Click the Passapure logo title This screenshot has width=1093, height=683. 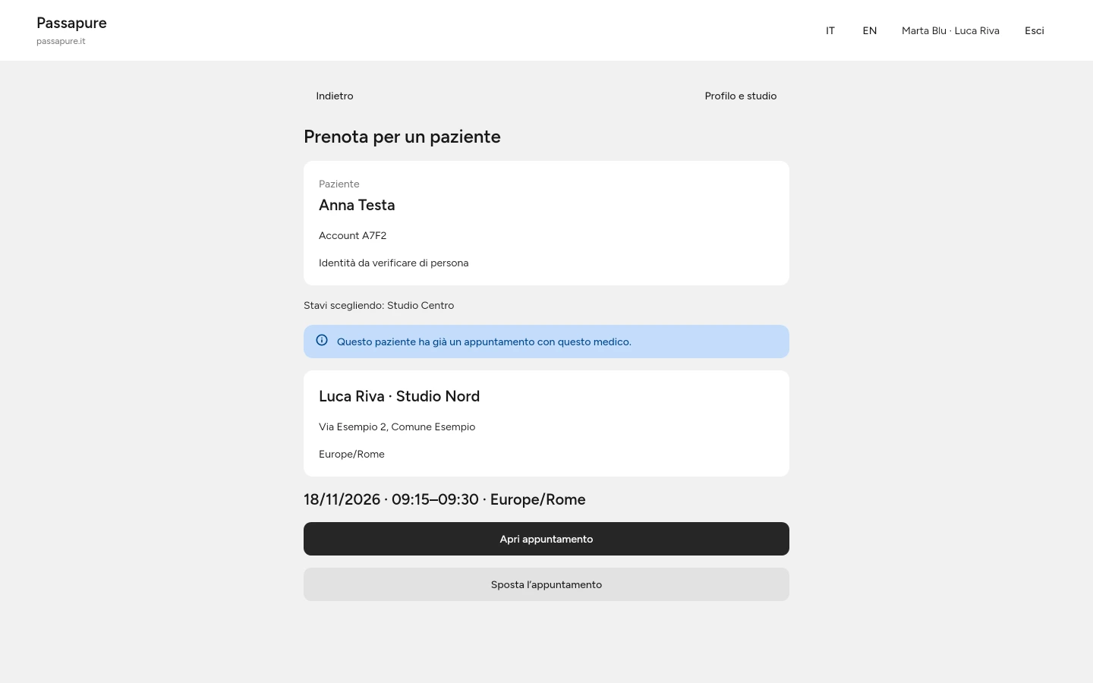pyautogui.click(x=71, y=23)
